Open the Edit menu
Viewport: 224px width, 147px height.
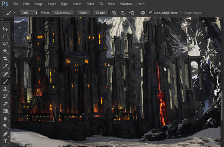26,4
